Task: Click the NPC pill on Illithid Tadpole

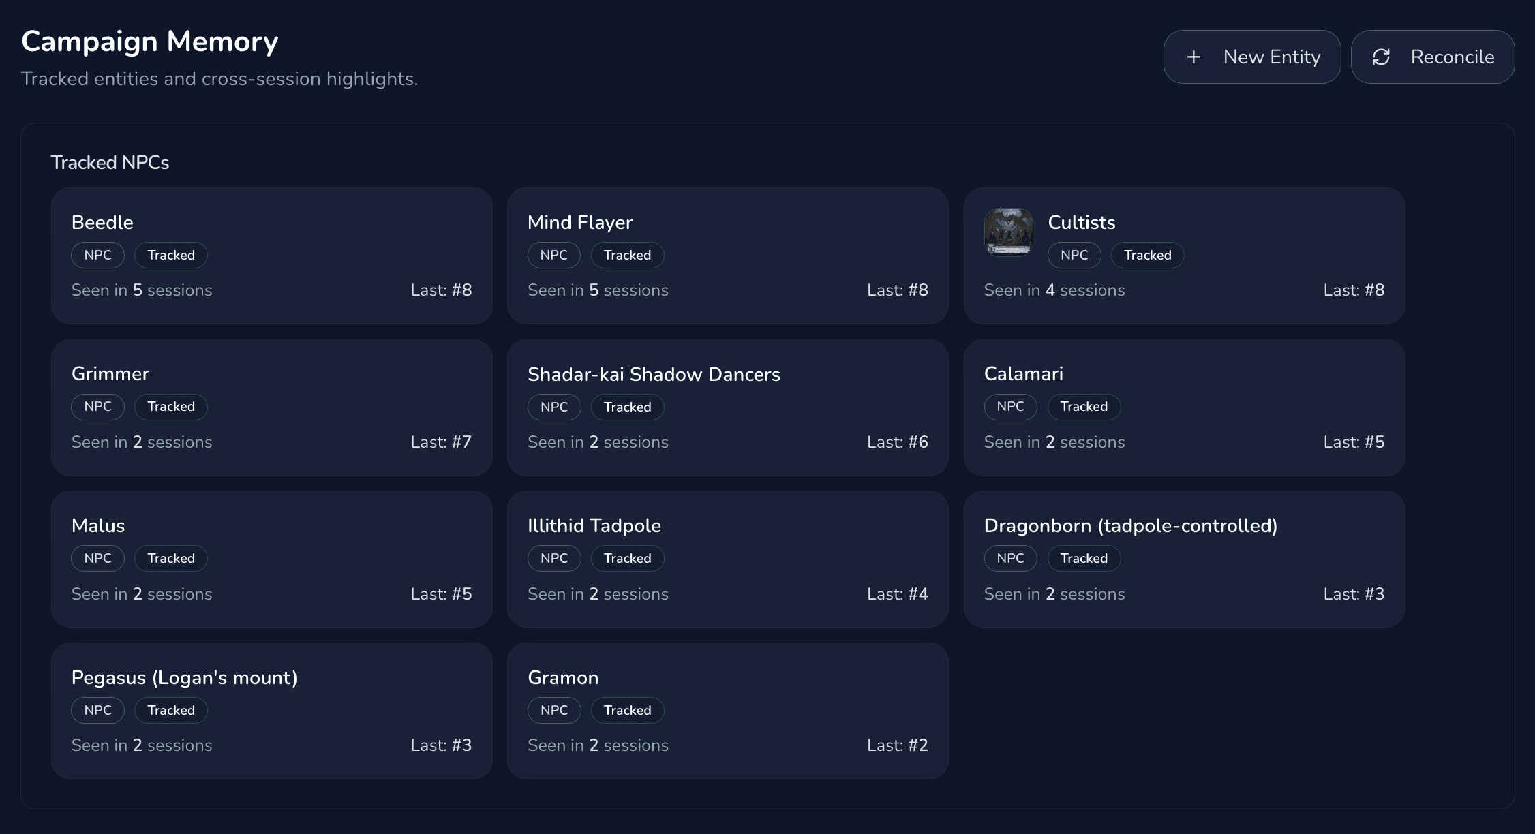Action: [x=554, y=558]
